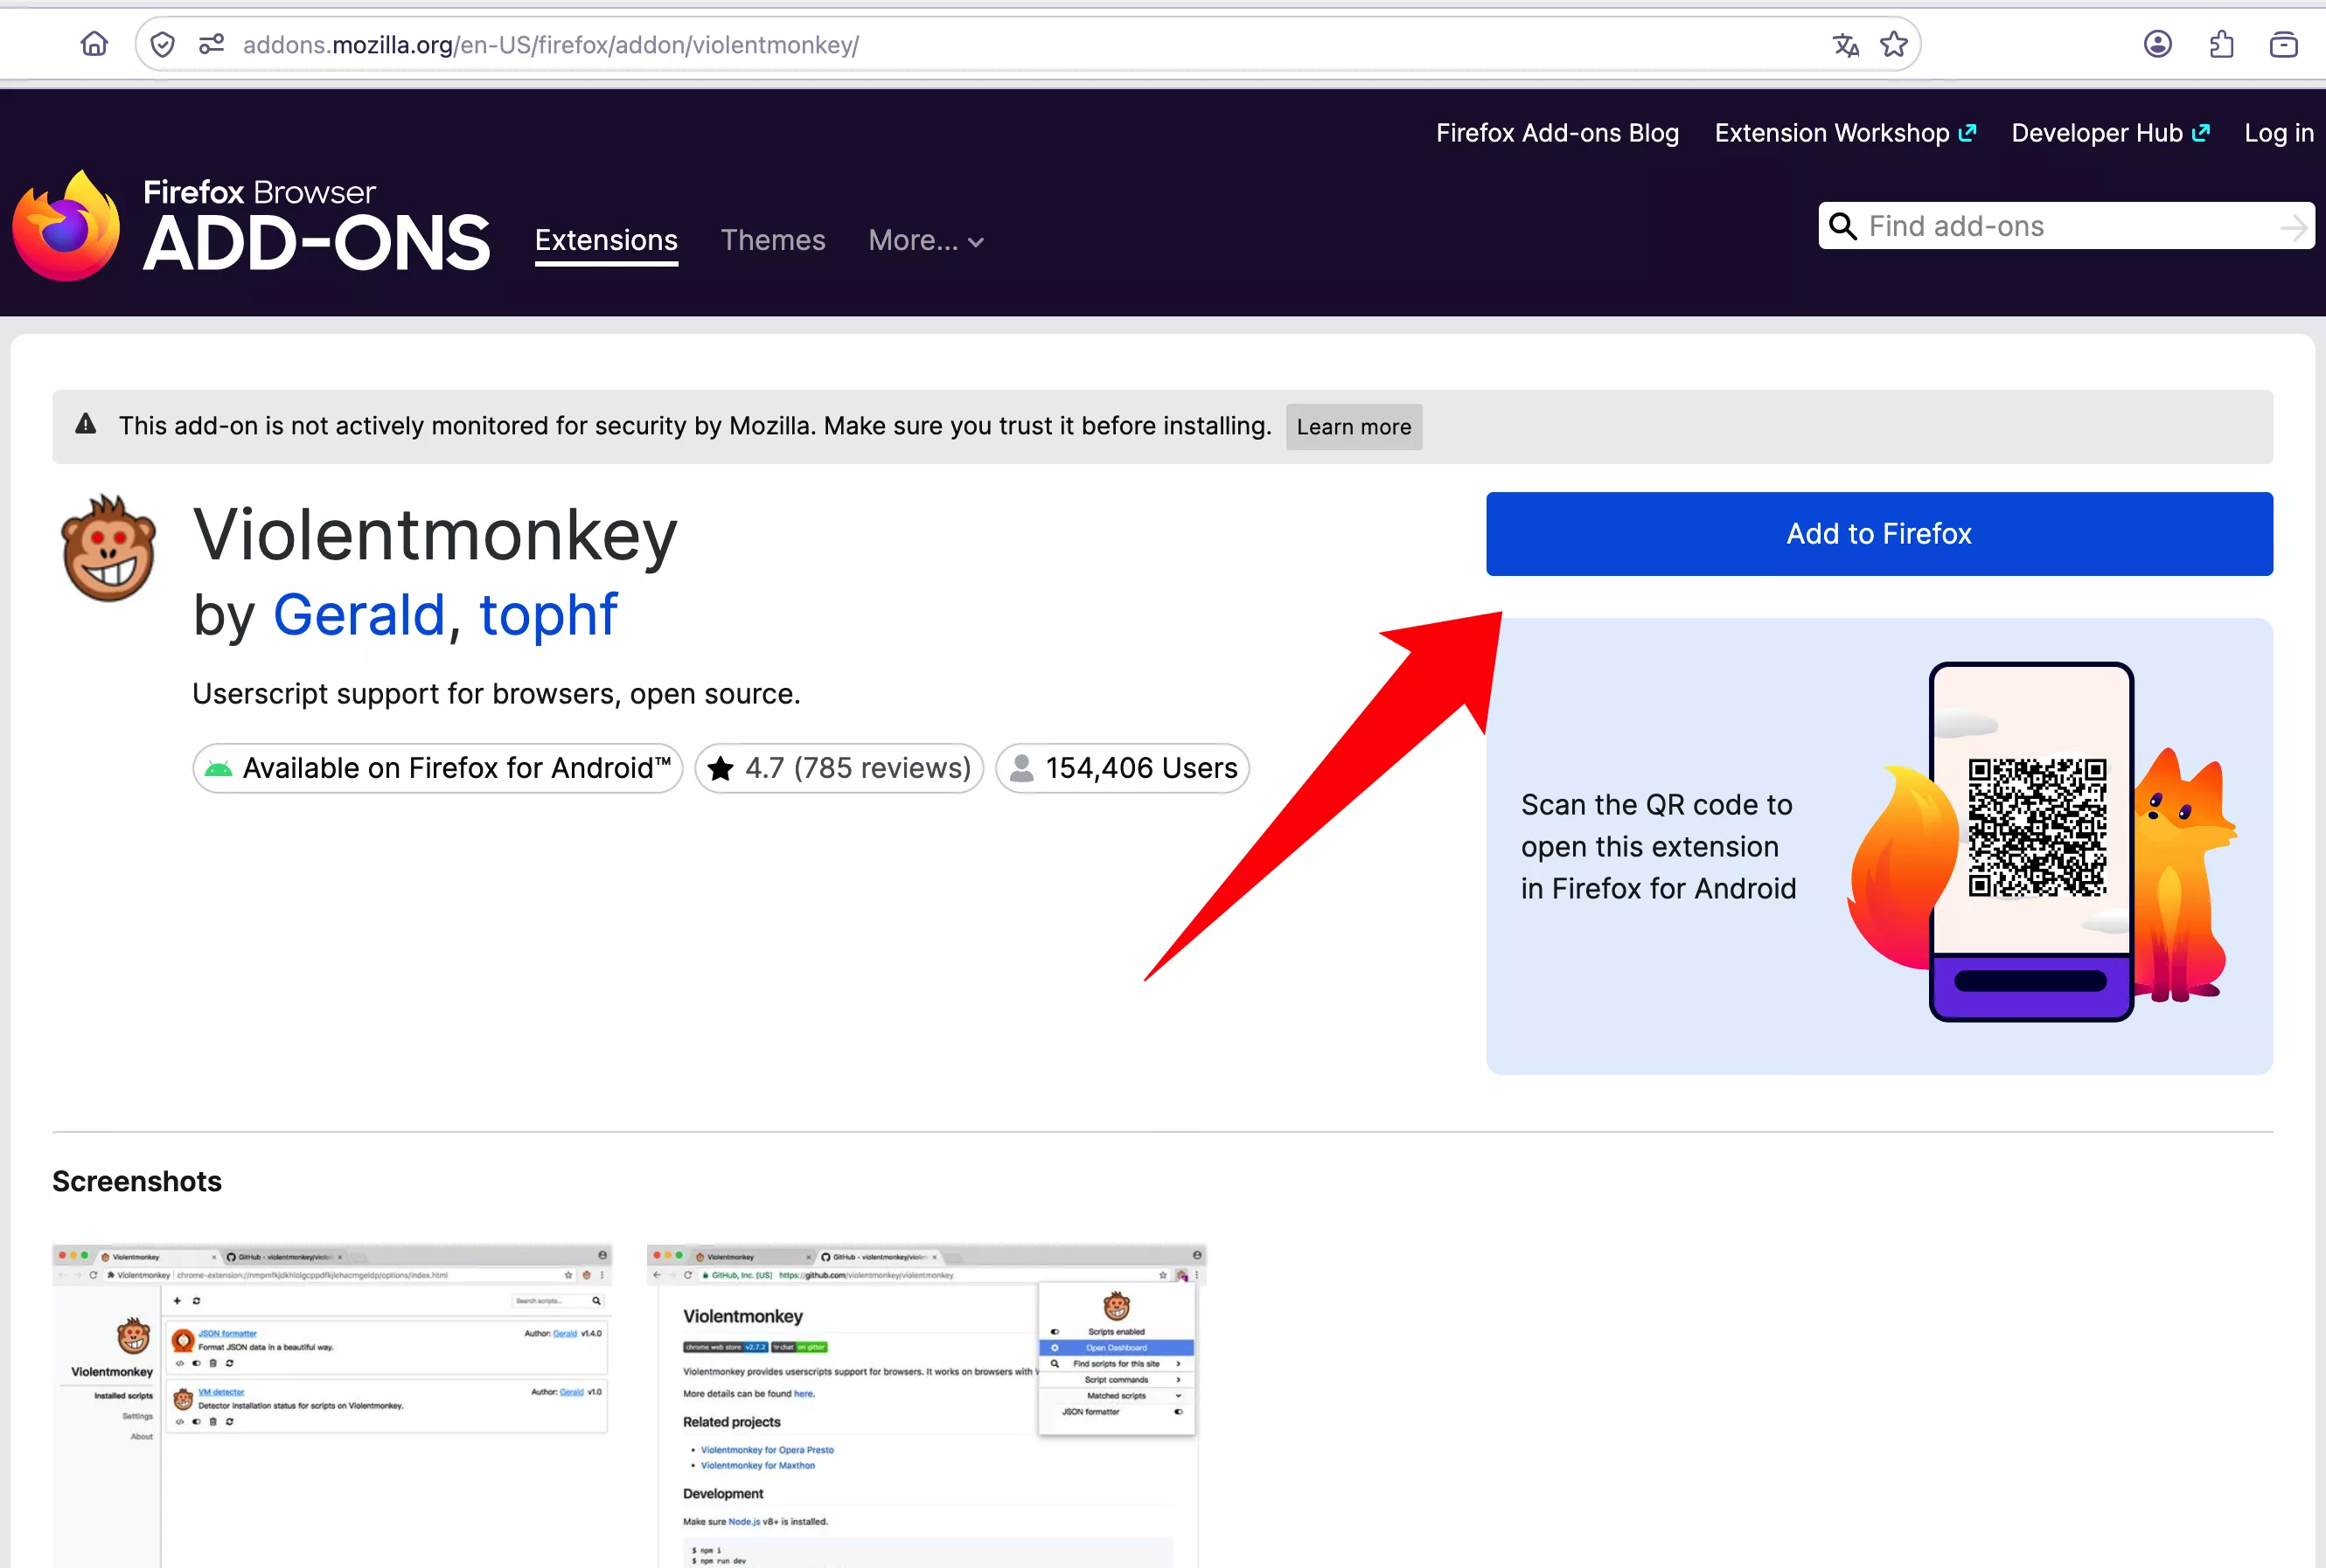Click the warning triangle icon in notice
This screenshot has width=2326, height=1568.
pos(86,424)
